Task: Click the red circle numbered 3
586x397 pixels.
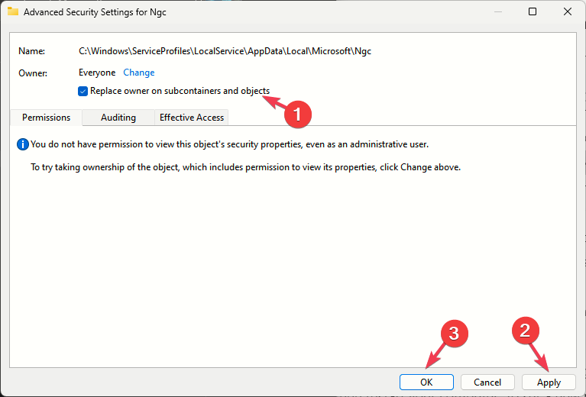Action: 455,334
